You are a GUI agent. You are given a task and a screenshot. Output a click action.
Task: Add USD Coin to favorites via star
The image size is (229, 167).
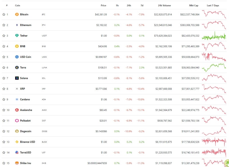point(4,57)
